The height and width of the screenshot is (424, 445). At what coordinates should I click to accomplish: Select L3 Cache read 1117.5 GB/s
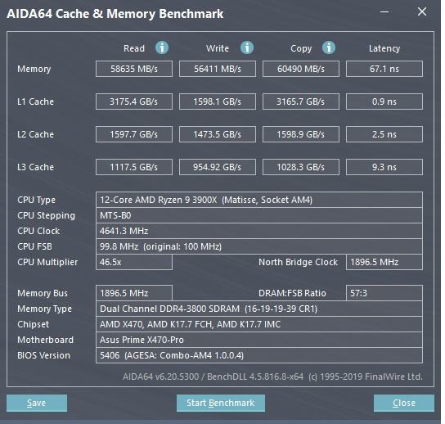click(x=134, y=167)
